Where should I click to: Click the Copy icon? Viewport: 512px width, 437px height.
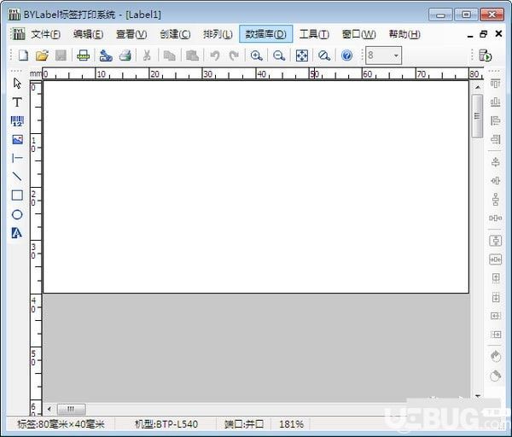[x=169, y=55]
